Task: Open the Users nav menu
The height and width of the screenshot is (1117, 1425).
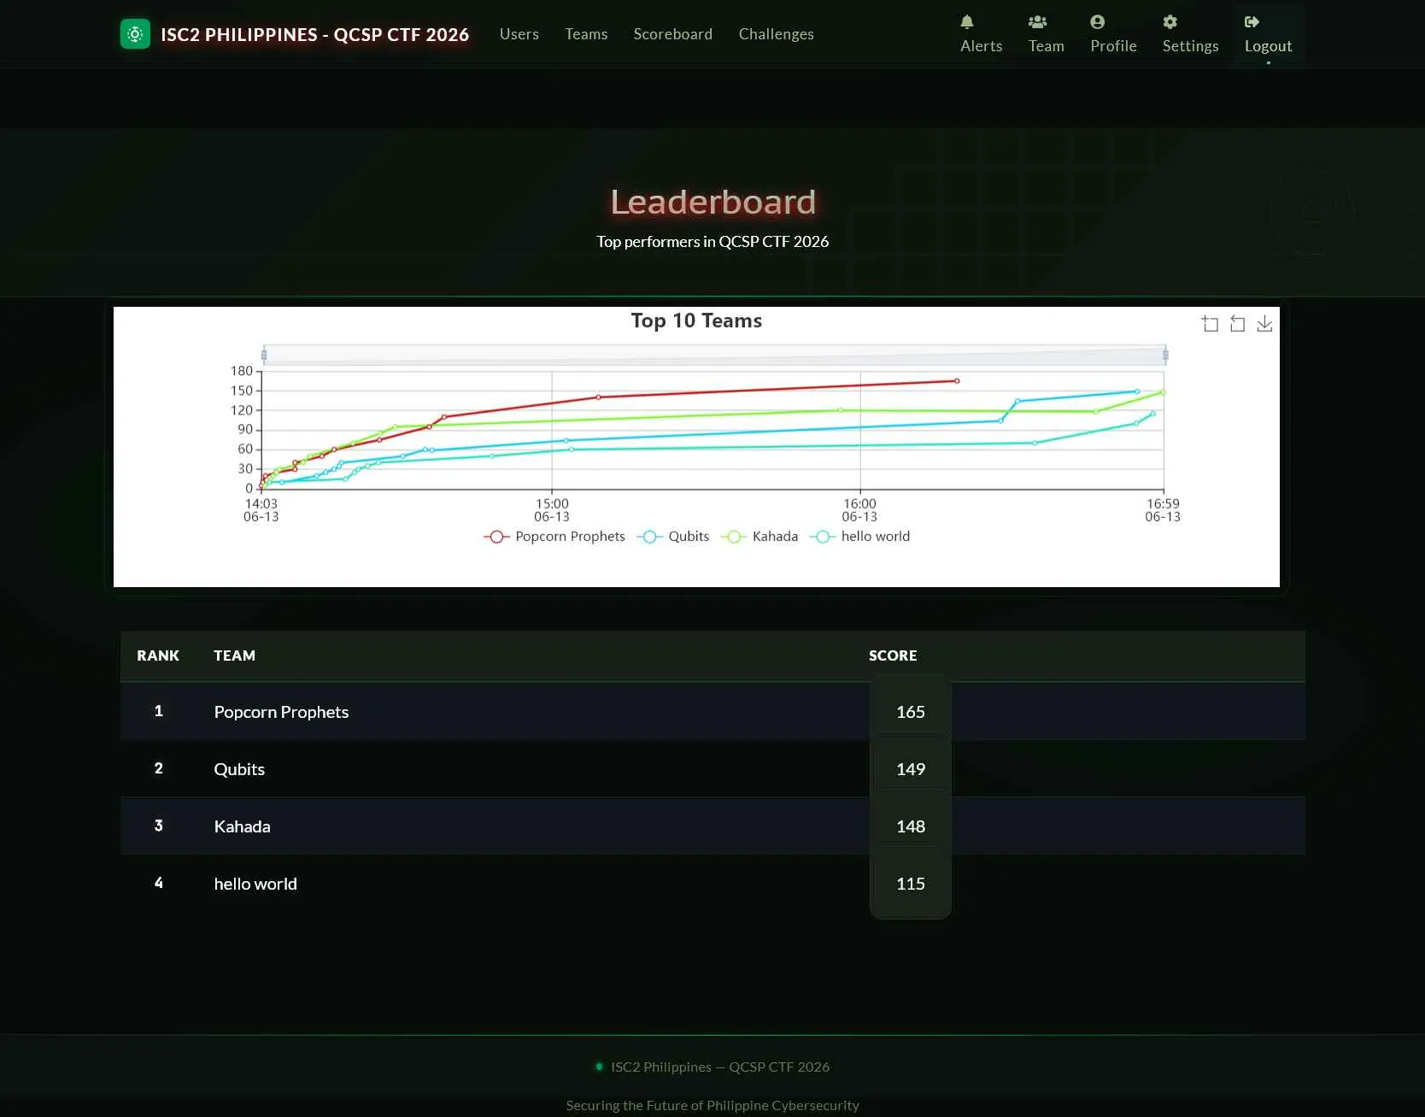Action: 519,34
